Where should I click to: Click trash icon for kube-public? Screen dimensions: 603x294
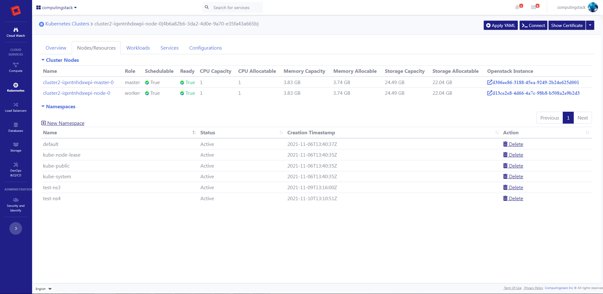pyautogui.click(x=505, y=166)
